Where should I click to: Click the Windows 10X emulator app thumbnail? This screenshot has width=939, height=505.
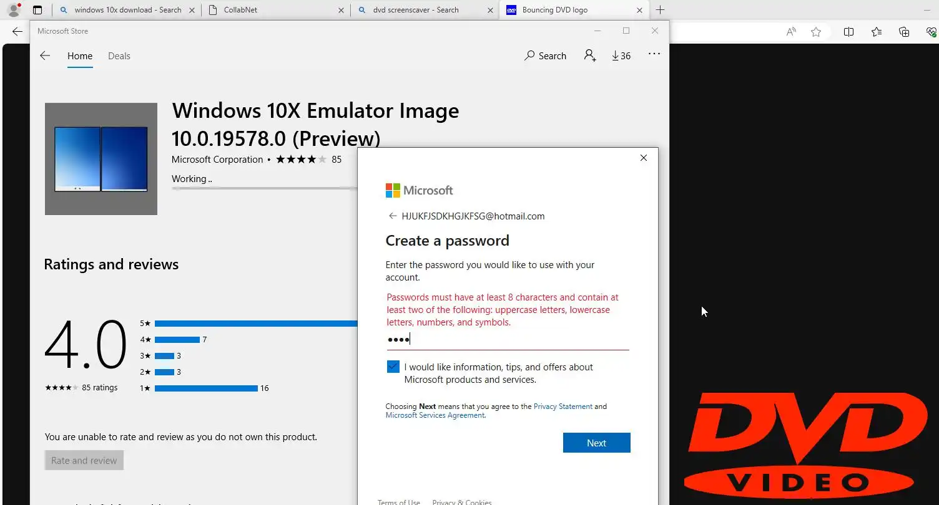coord(101,159)
